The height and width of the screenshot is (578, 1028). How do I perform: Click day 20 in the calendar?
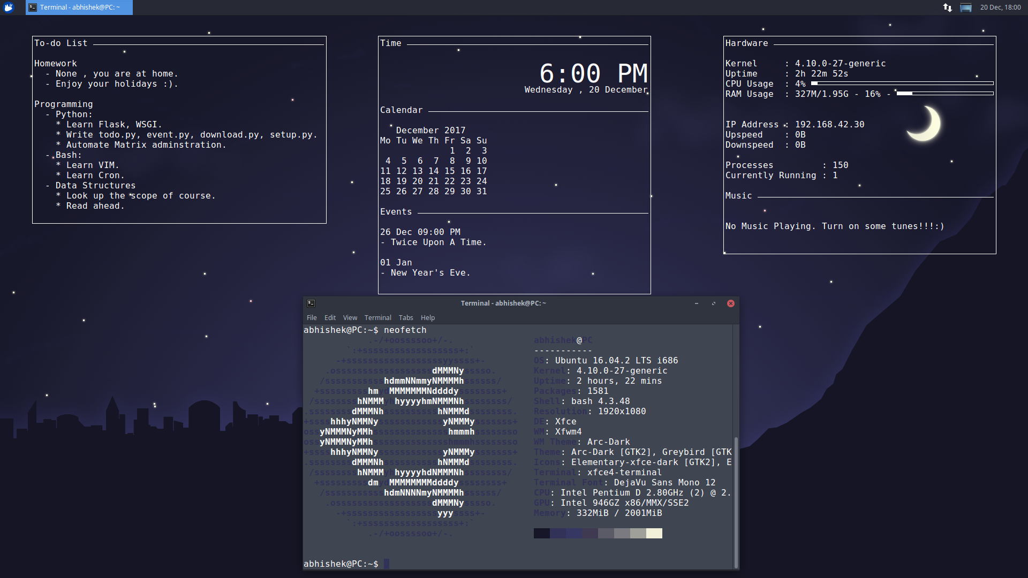(x=418, y=181)
